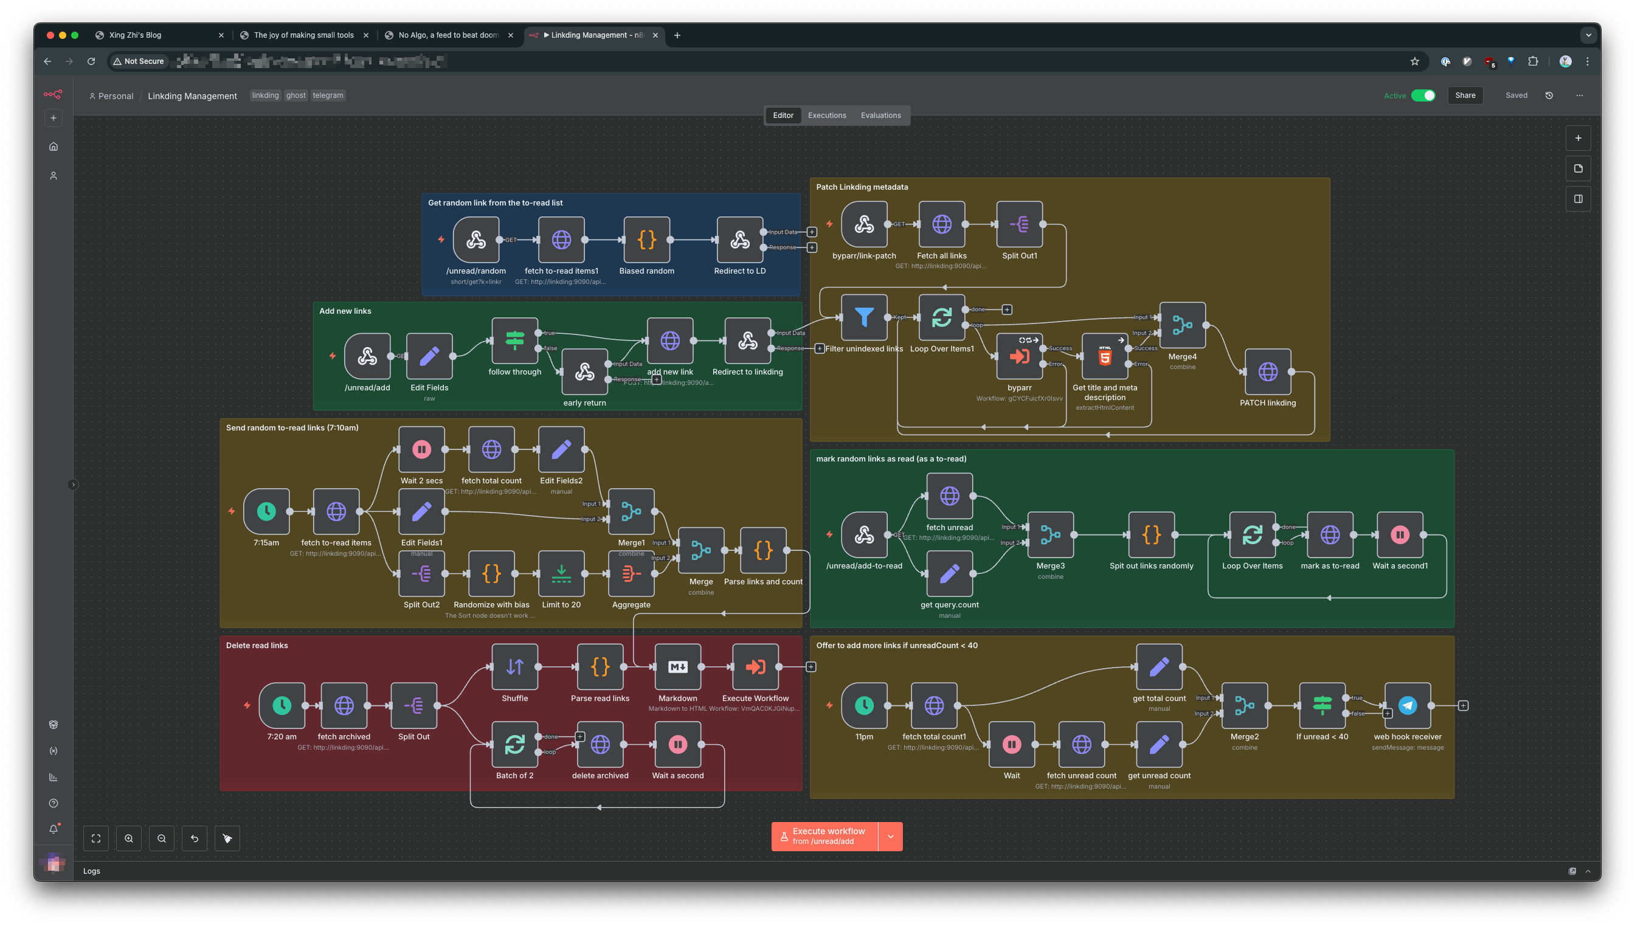This screenshot has width=1635, height=926.
Task: Select the Limit to 20 node
Action: coord(561,573)
